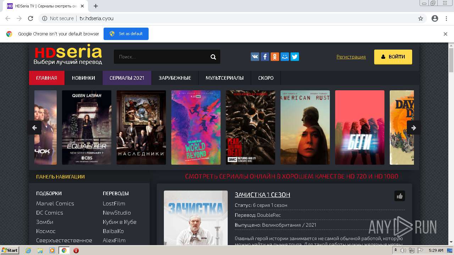Reload the page
The image size is (454, 255).
coord(31,18)
